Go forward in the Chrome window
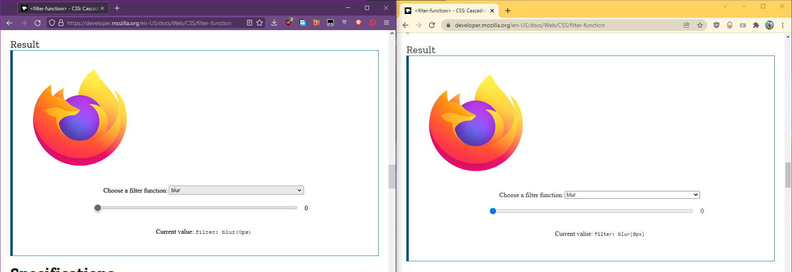Image resolution: width=792 pixels, height=272 pixels. pyautogui.click(x=419, y=25)
